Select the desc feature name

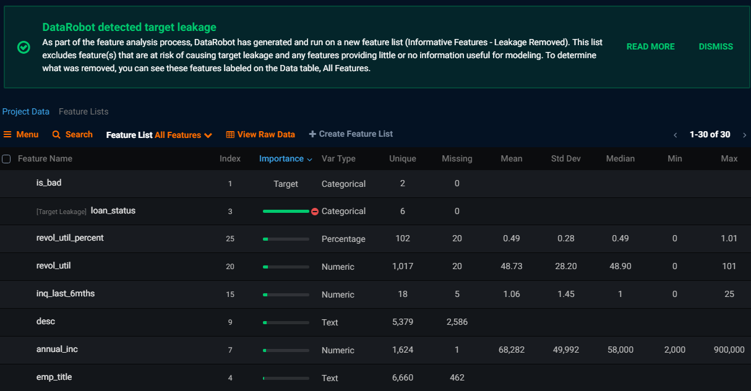[46, 322]
